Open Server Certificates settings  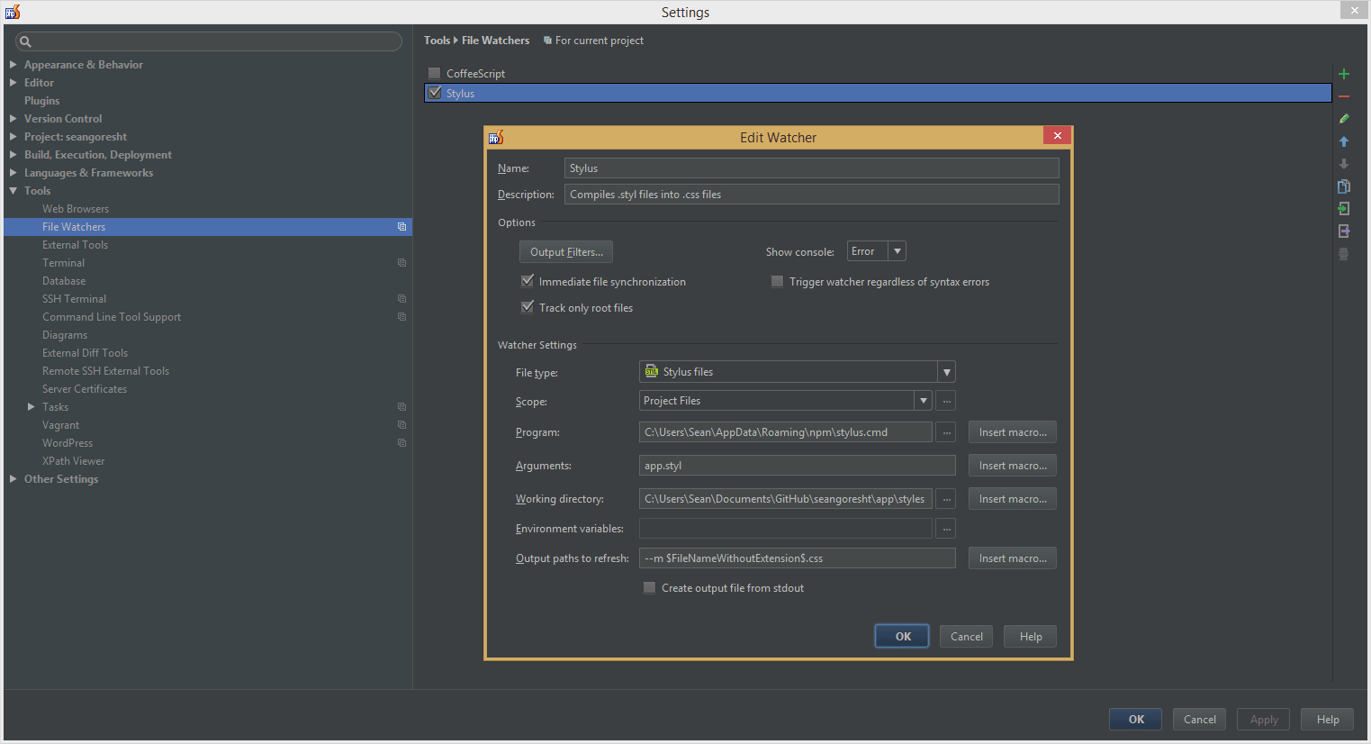pos(85,389)
